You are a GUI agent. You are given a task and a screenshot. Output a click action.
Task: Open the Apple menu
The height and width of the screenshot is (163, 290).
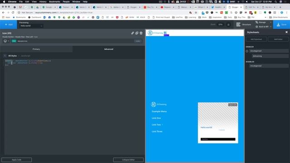pyautogui.click(x=4, y=2)
